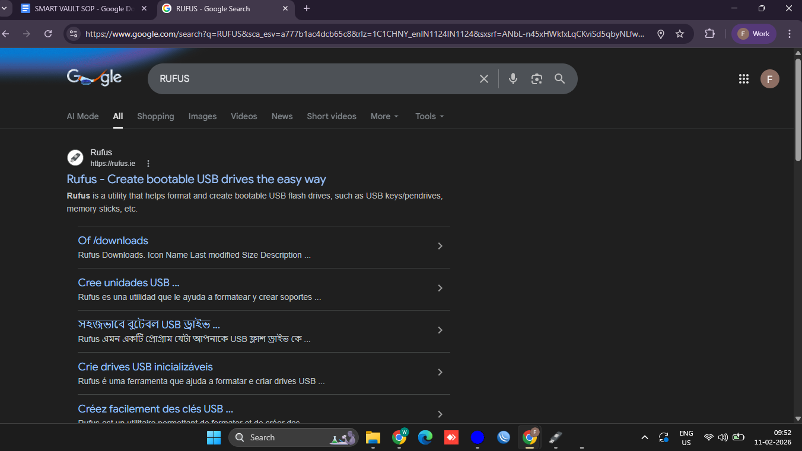Start voice search with the microphone icon
The height and width of the screenshot is (451, 802).
(513, 78)
